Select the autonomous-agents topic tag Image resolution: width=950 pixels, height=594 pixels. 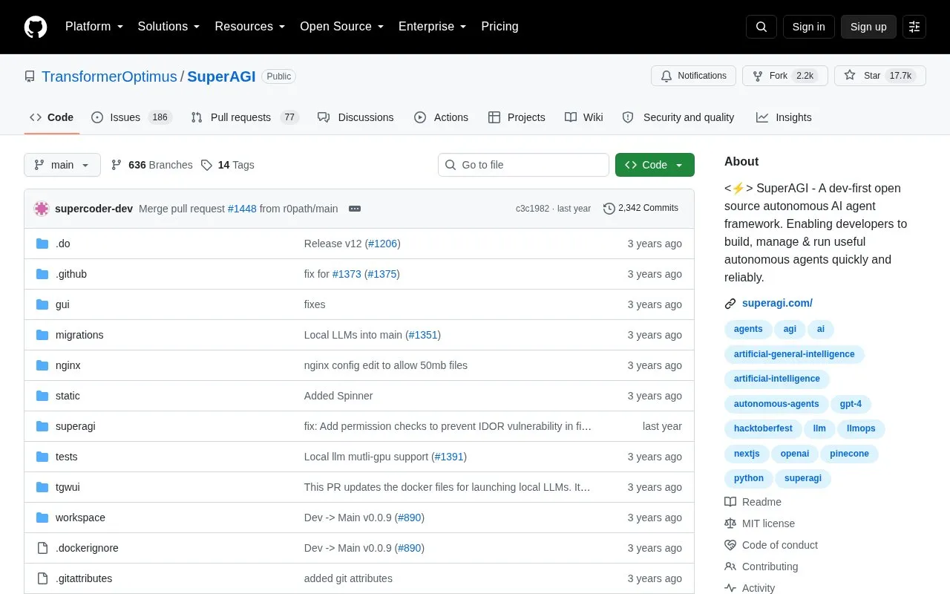tap(776, 404)
